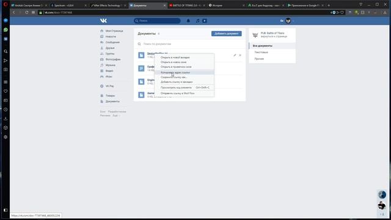Open downloads in Opera sidebar

pyautogui.click(x=5, y=119)
